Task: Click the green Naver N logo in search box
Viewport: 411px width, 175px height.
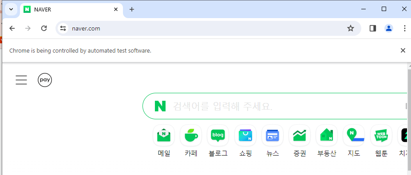Action: pos(160,106)
